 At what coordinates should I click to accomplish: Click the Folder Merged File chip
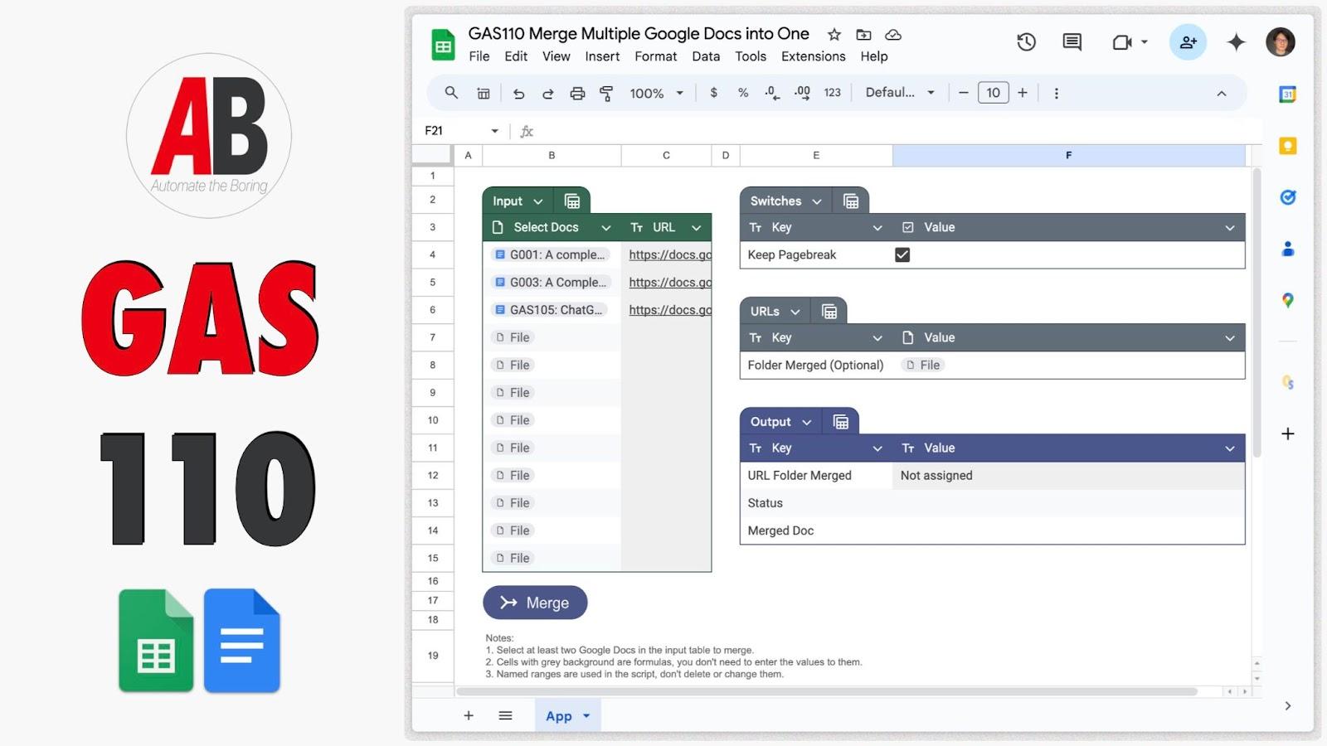922,365
